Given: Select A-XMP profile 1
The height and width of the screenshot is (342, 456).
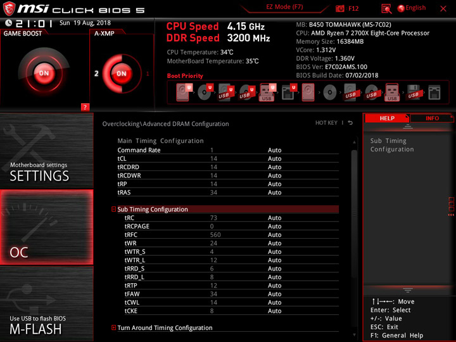Looking at the screenshot, I should click(x=148, y=73).
